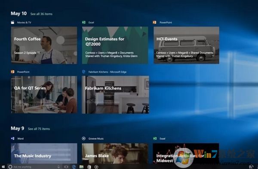The image size is (258, 169).
Task: Open the Fourth Coffee video card
Action: point(44,45)
